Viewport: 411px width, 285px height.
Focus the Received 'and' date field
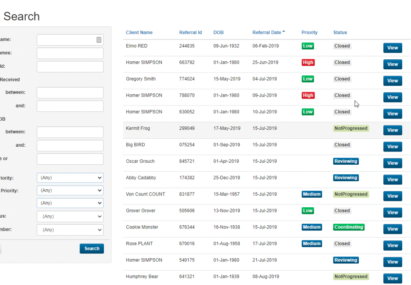pos(70,106)
